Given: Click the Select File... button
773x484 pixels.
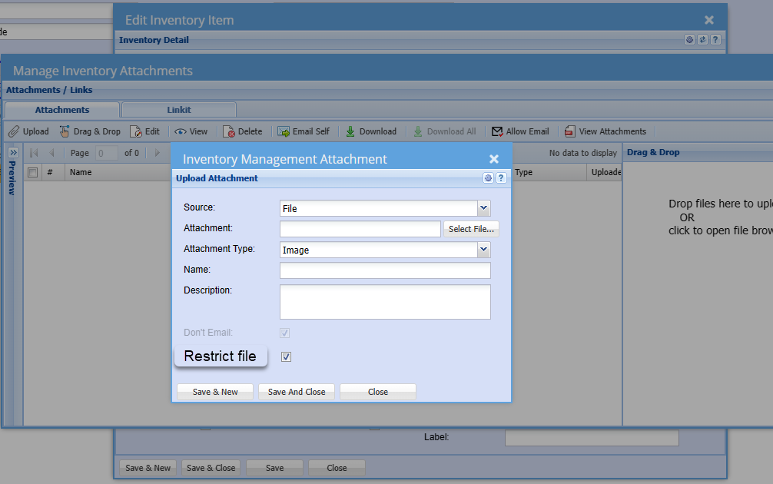Looking at the screenshot, I should (471, 229).
